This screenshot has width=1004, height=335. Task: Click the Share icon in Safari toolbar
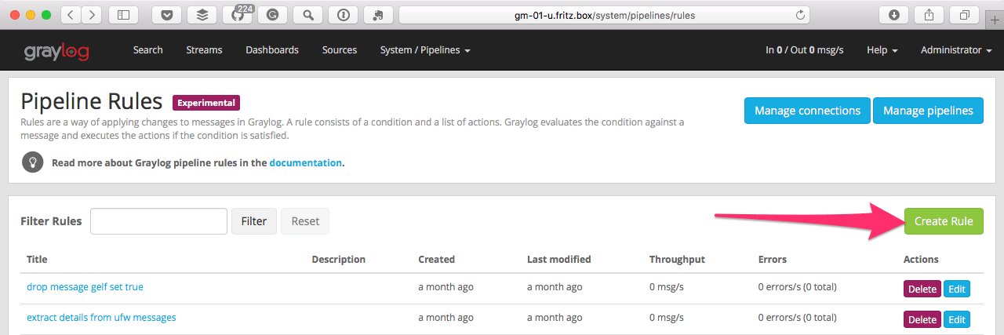(x=929, y=15)
